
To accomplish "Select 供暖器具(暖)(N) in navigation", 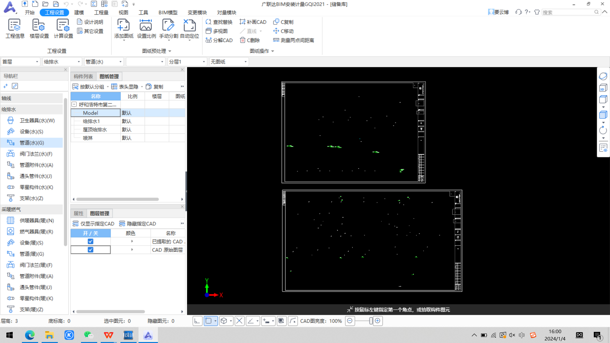I will (31, 220).
